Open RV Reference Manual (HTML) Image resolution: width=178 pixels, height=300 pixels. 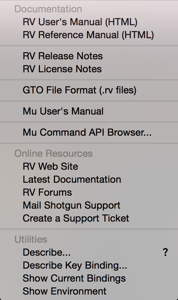pyautogui.click(x=89, y=35)
